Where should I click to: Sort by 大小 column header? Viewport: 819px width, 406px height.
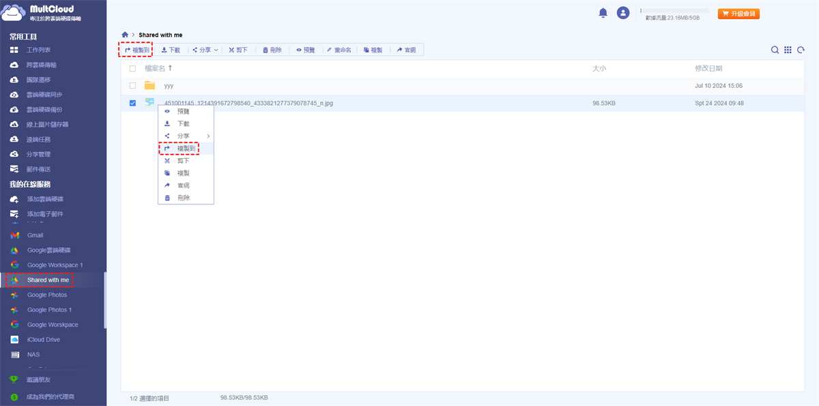[x=599, y=68]
